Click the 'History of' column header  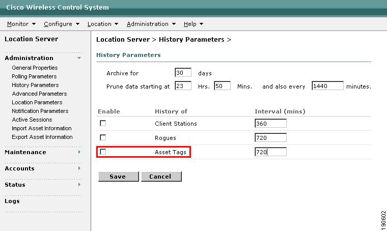(x=171, y=111)
